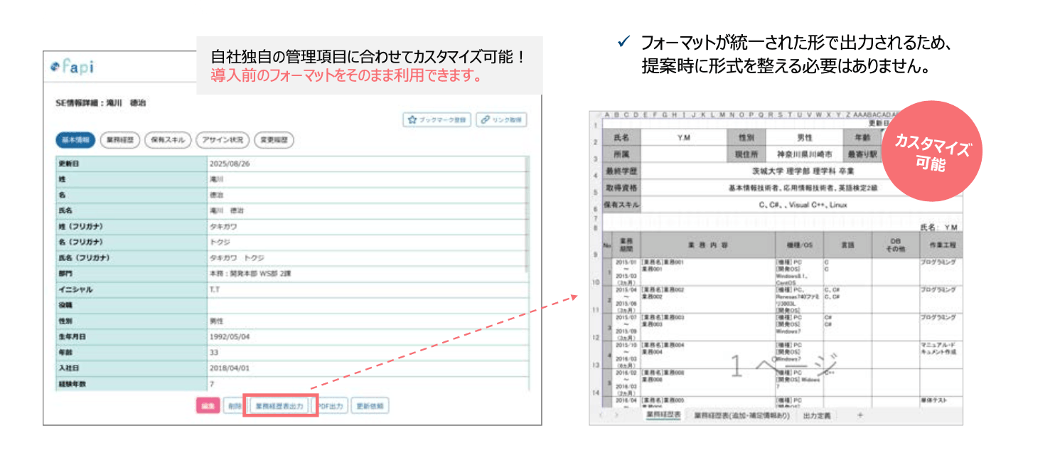Click the ブックマーク登録 star button
This screenshot has width=1055, height=470.
click(437, 120)
